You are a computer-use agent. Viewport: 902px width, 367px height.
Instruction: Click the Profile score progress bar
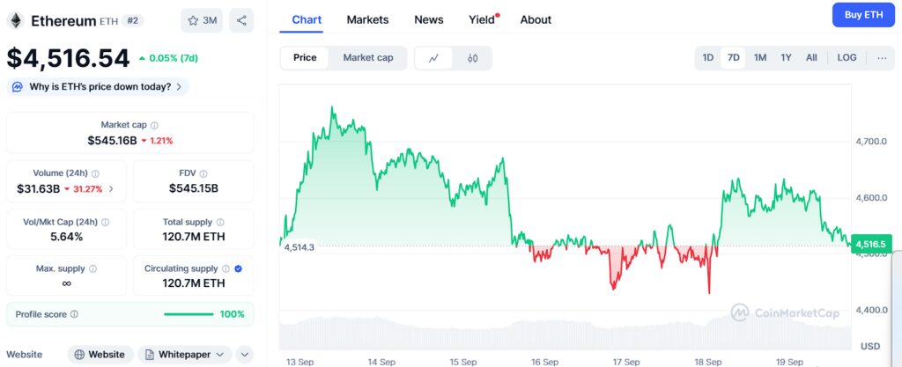pyautogui.click(x=189, y=314)
